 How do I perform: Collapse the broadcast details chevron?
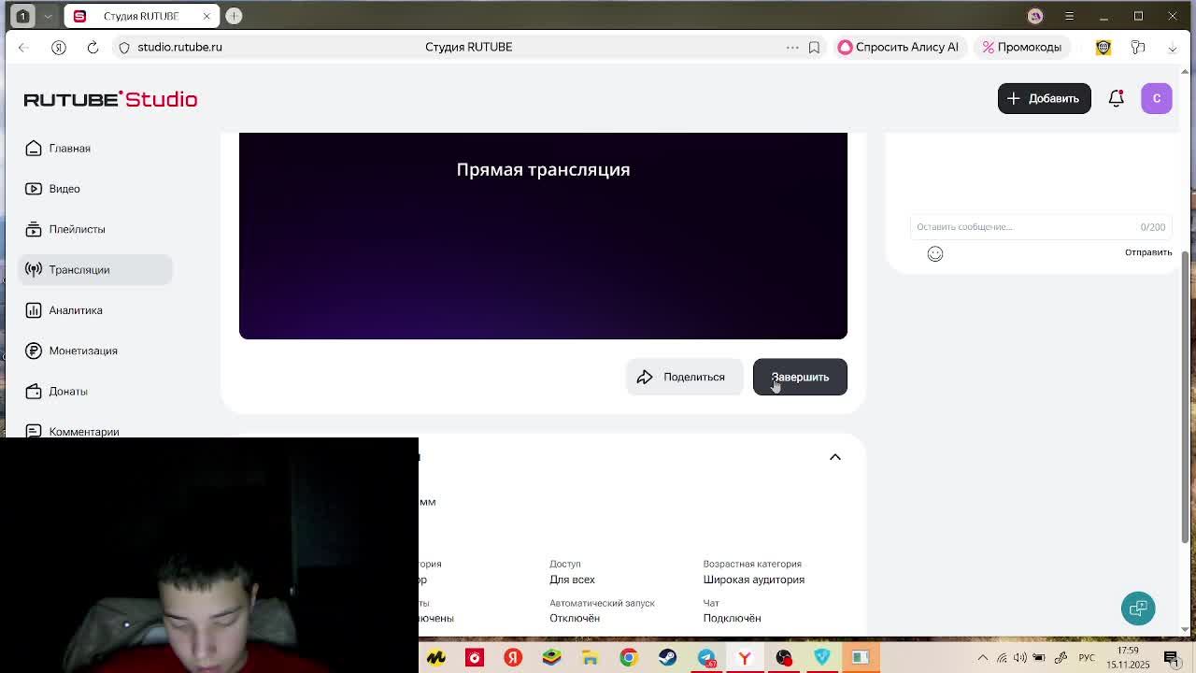tap(835, 457)
